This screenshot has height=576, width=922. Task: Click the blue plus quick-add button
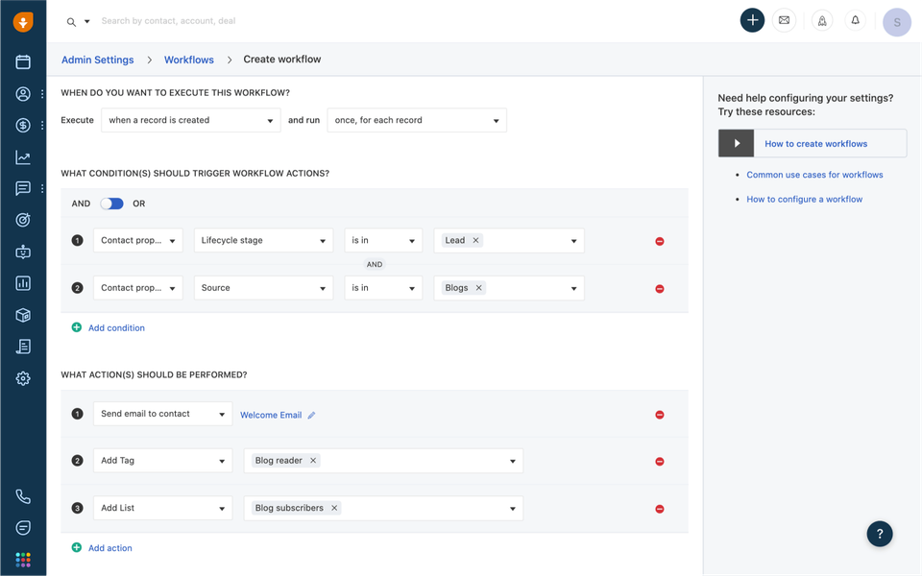click(x=752, y=20)
